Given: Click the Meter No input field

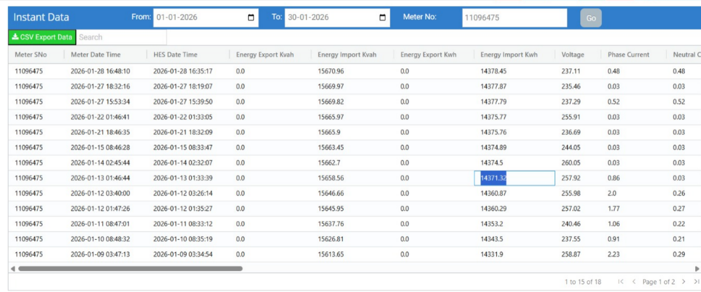Looking at the screenshot, I should 514,17.
